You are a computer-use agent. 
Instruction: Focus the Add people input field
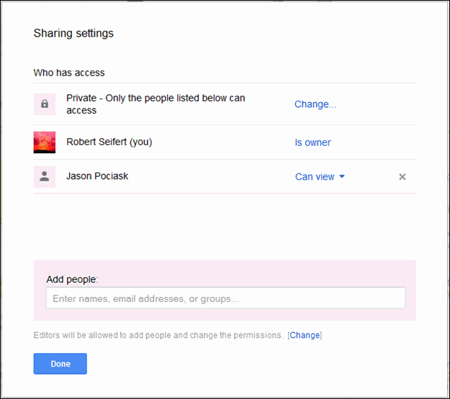pyautogui.click(x=225, y=298)
